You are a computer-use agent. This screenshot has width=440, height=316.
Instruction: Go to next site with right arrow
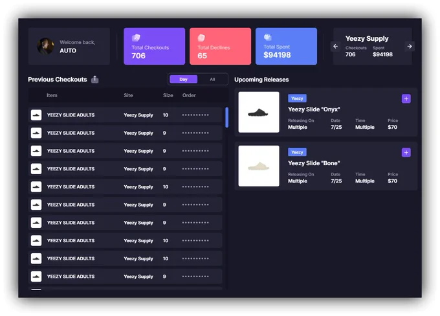pyautogui.click(x=410, y=47)
